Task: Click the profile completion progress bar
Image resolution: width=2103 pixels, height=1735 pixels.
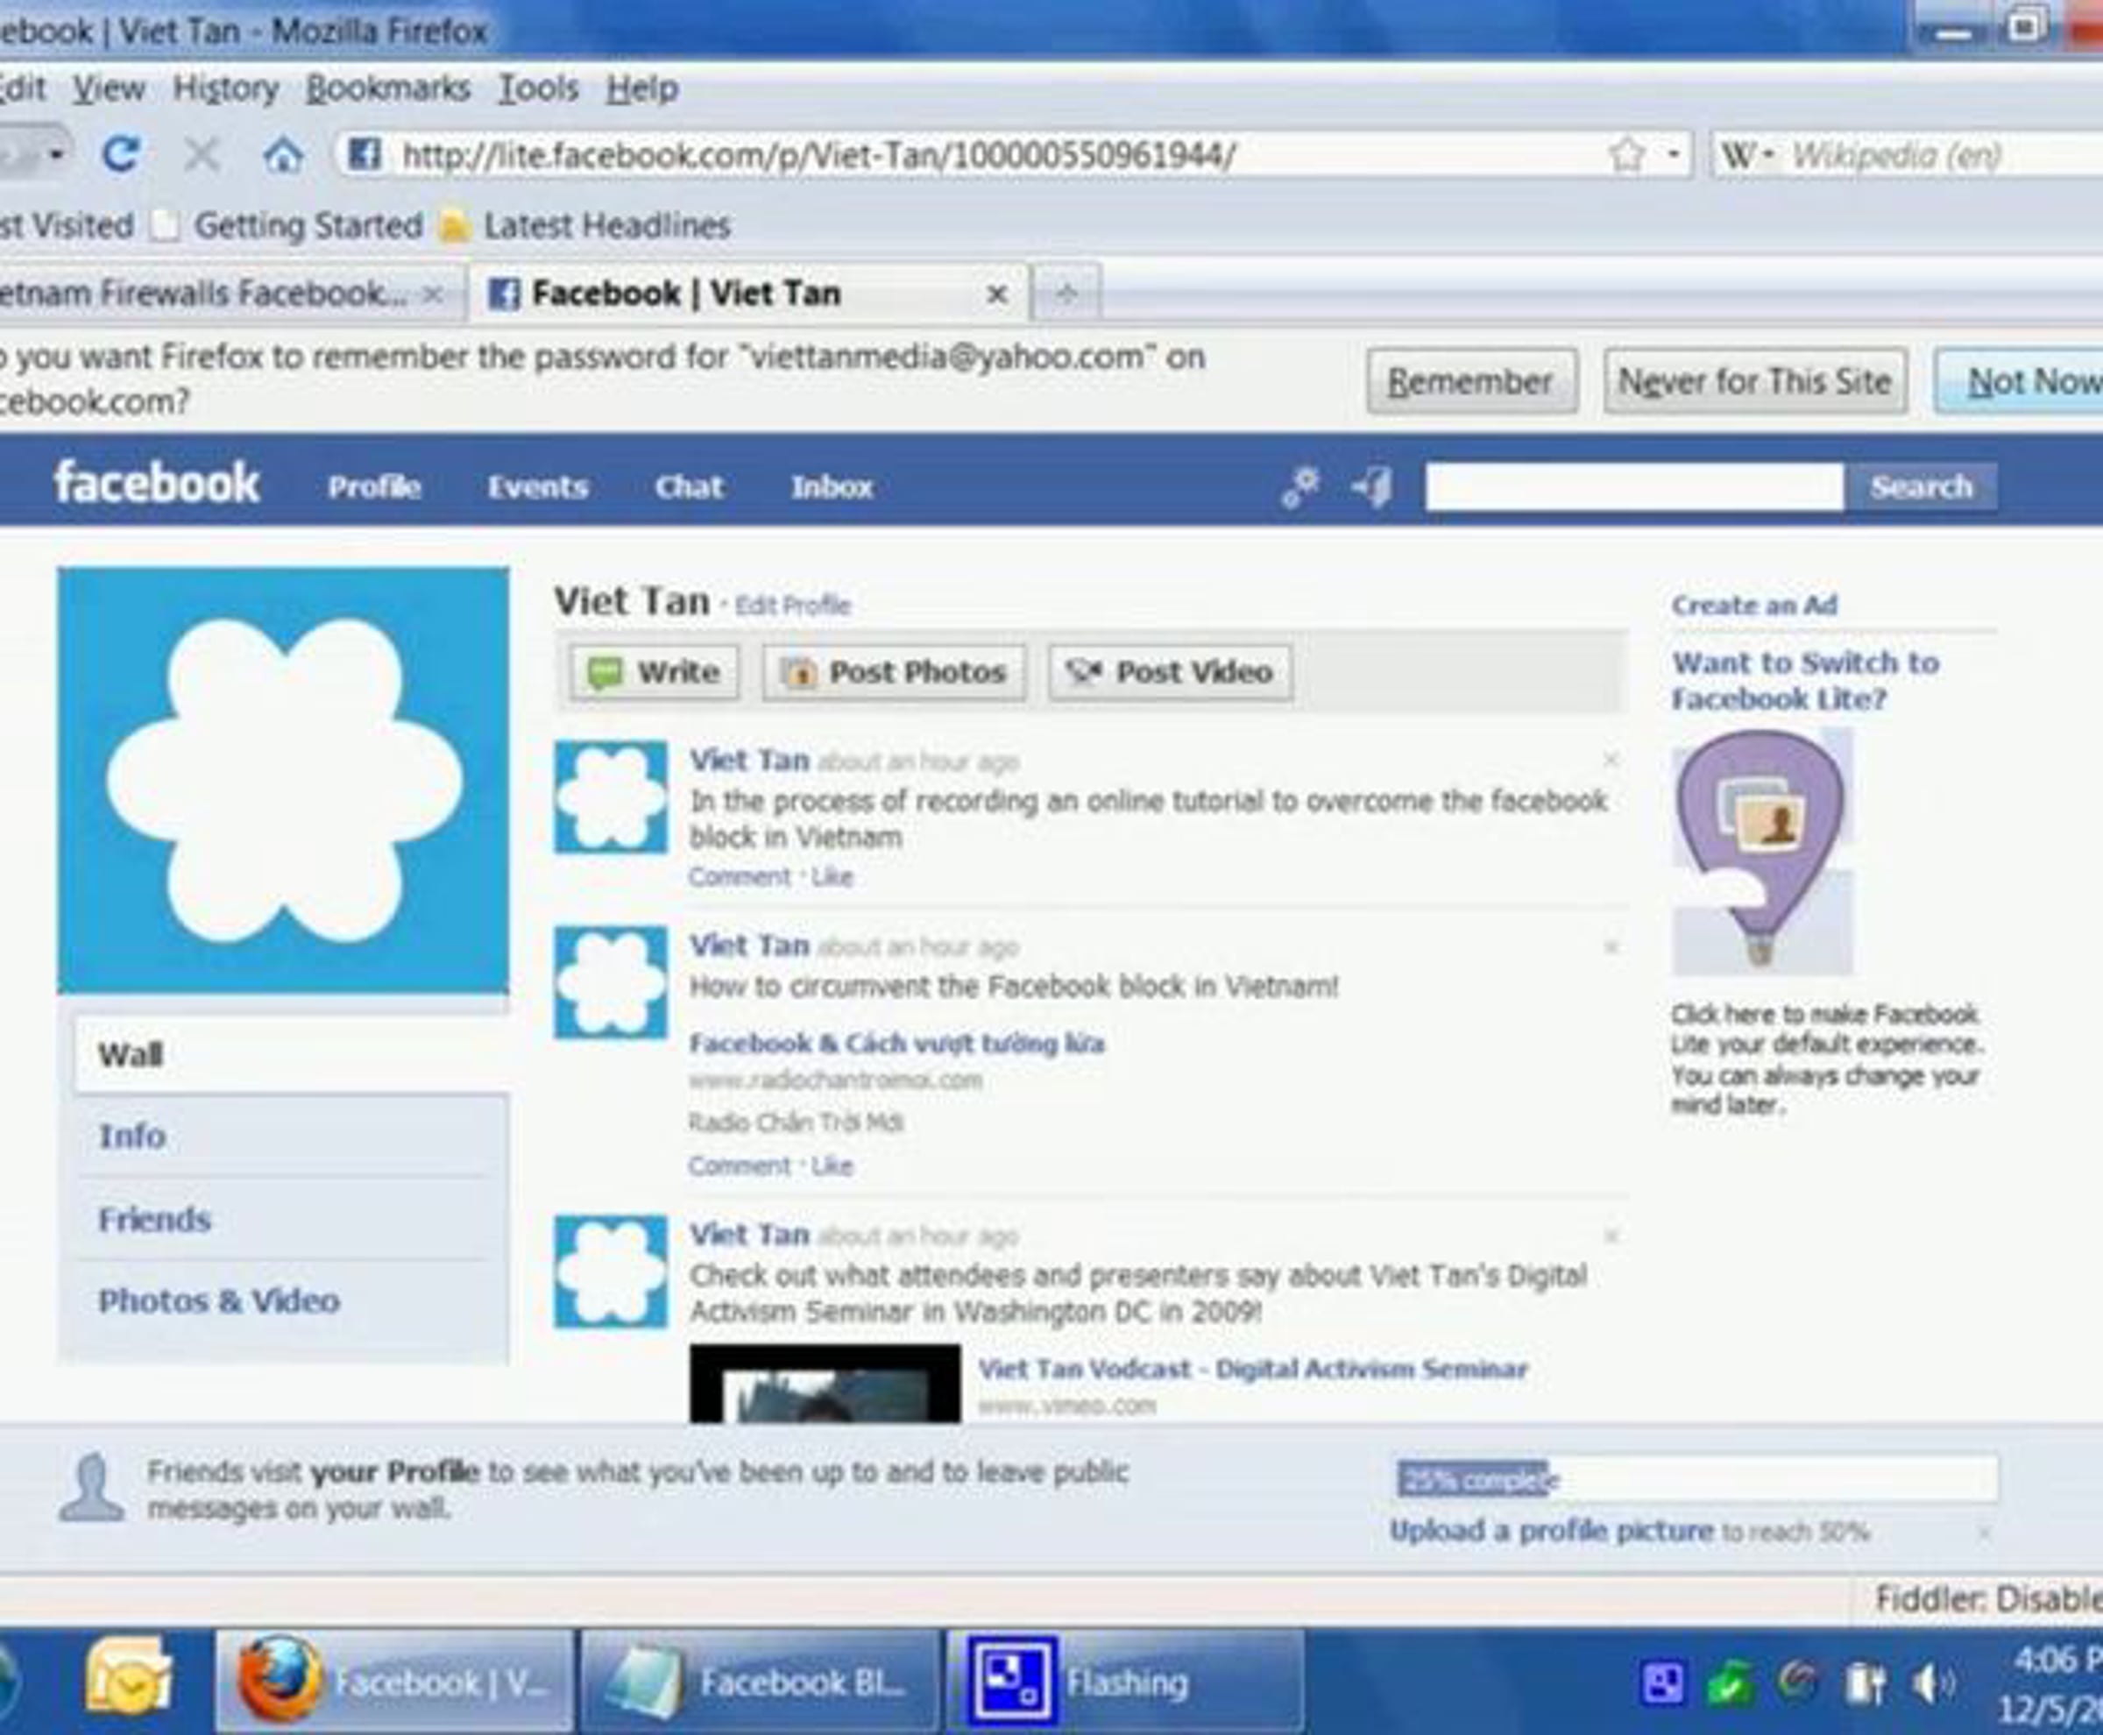Action: [x=1696, y=1478]
